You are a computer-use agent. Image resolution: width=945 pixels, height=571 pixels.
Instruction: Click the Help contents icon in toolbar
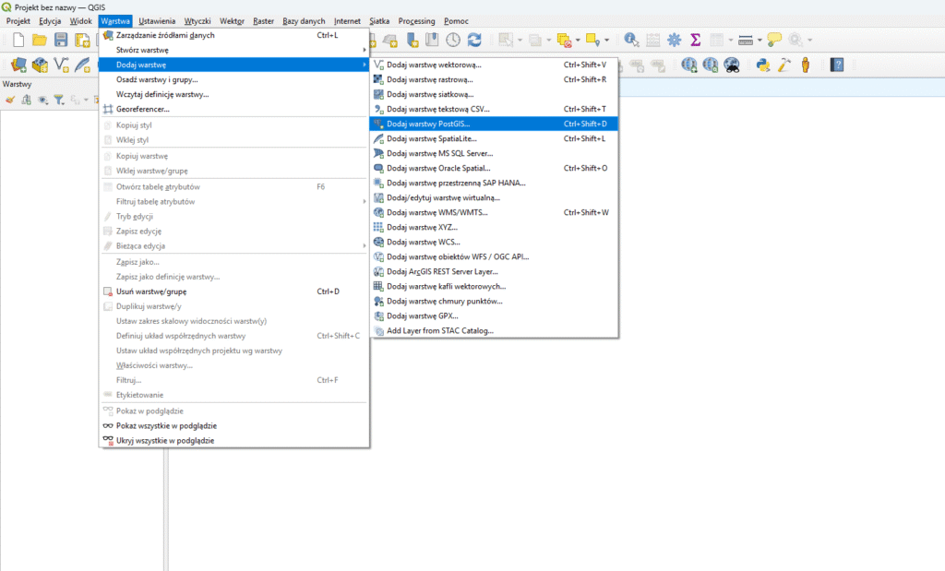pyautogui.click(x=837, y=65)
